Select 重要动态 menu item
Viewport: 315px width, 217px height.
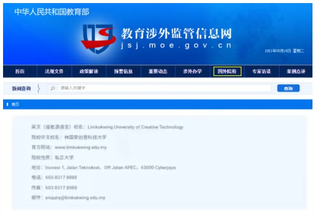click(x=158, y=71)
